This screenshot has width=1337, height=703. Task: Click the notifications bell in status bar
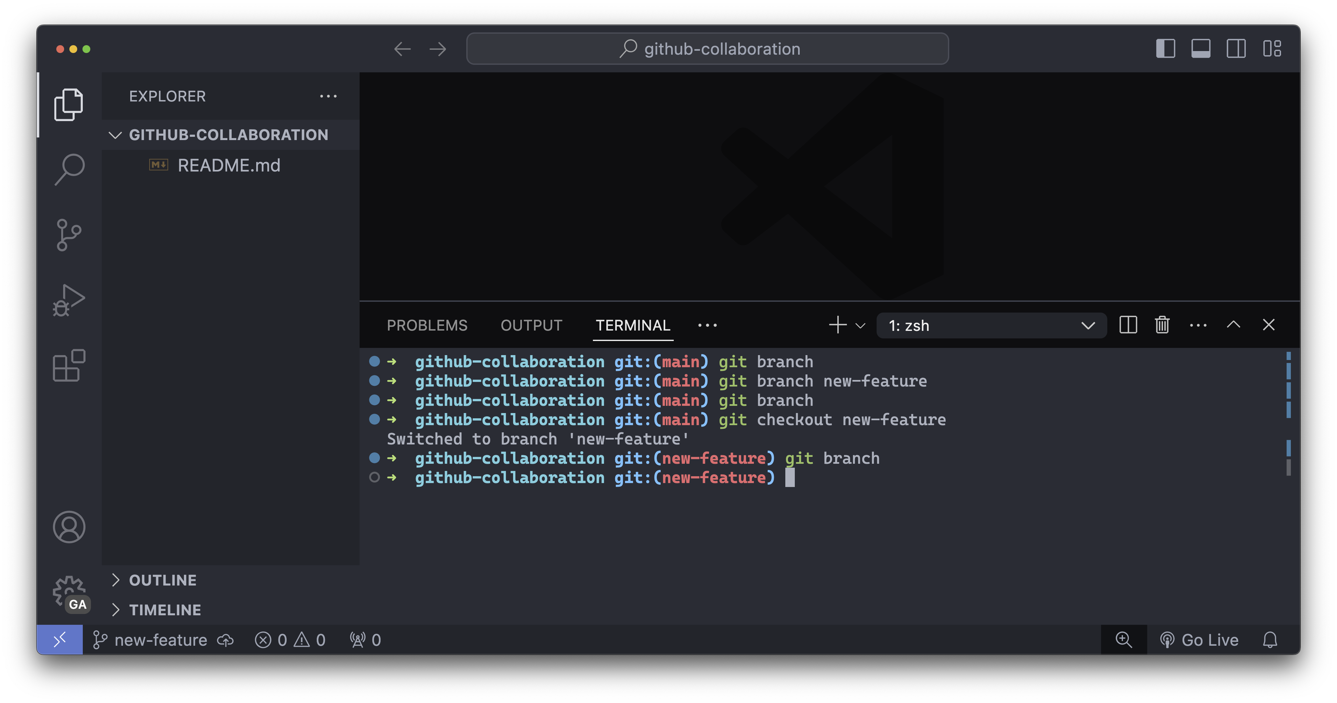coord(1270,640)
